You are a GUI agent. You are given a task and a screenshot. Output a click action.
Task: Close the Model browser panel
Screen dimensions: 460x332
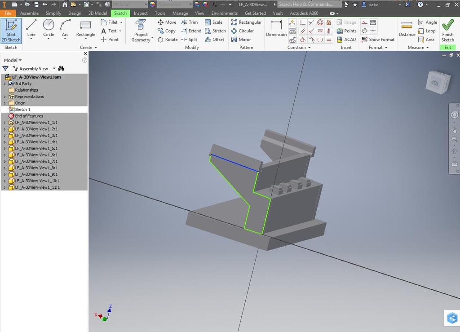click(x=85, y=53)
